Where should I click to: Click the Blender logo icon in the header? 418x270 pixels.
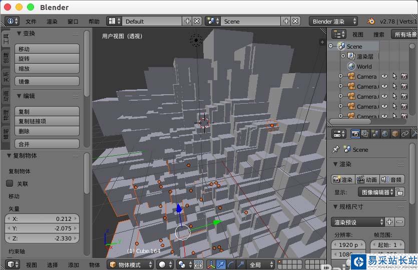[371, 21]
